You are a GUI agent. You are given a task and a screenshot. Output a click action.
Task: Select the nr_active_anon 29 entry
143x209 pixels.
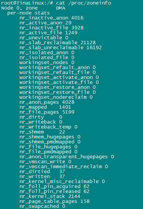(x=45, y=23)
